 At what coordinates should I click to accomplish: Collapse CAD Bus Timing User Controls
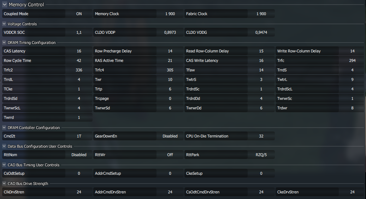tap(4, 165)
